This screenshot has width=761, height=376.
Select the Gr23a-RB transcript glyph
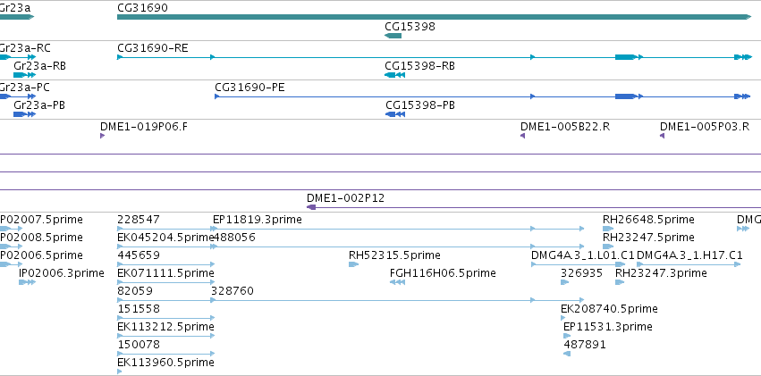point(25,75)
